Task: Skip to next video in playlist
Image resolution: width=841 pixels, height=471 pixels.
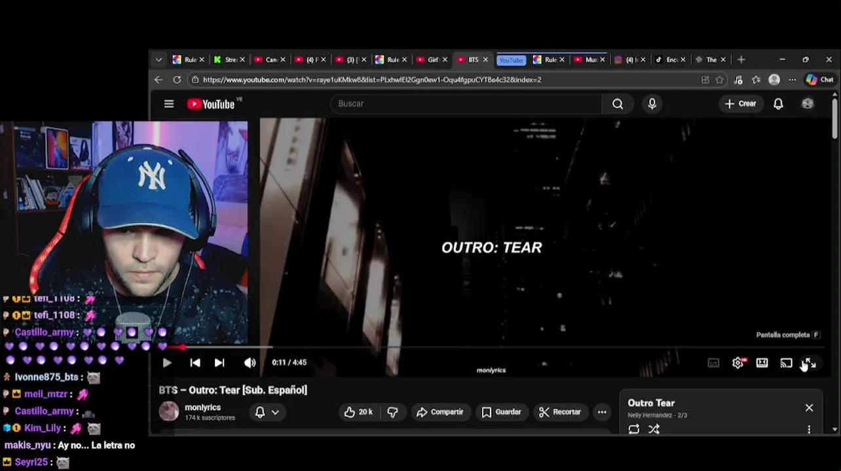Action: [219, 362]
